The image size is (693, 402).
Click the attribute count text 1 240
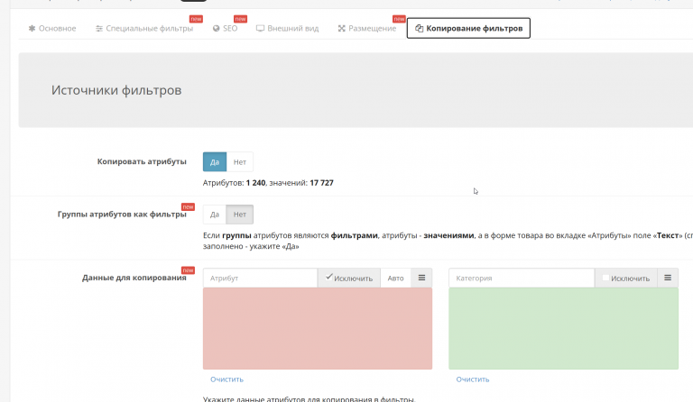(x=256, y=183)
